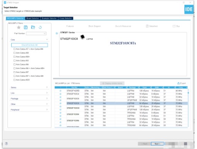Click the Export share icon above the list

[x=178, y=83]
